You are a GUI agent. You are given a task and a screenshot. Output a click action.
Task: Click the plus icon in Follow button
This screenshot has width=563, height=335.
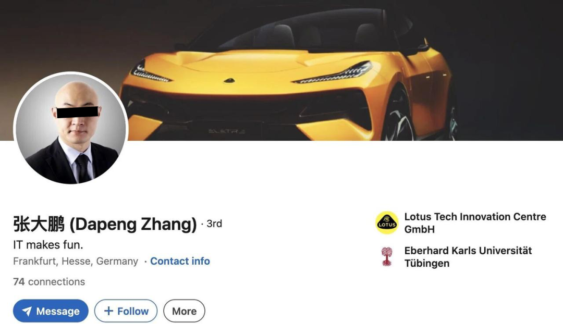click(108, 311)
